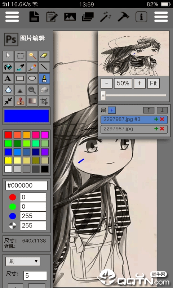
Task: Open the right hamburger menu
Action: 161,17
